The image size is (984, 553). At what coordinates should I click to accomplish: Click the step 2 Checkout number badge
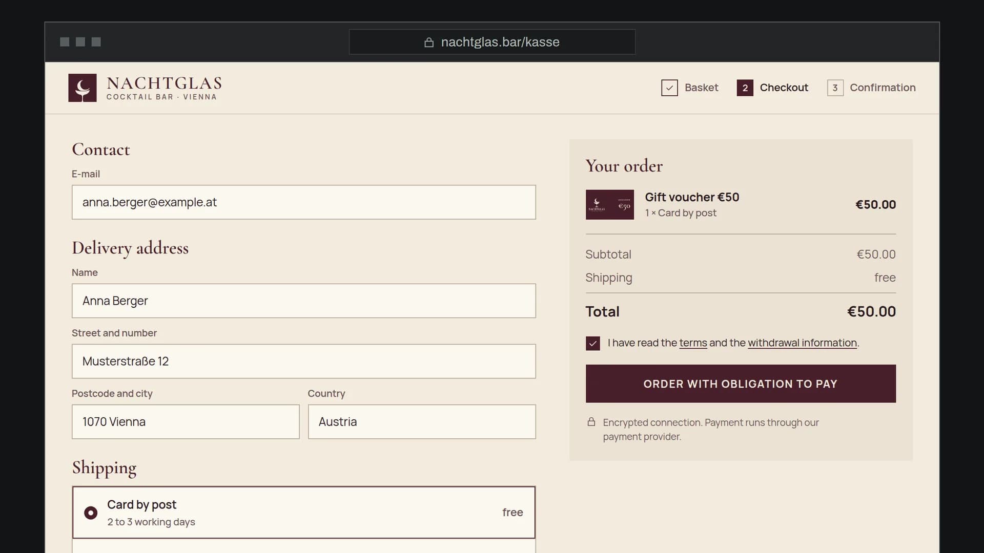745,88
